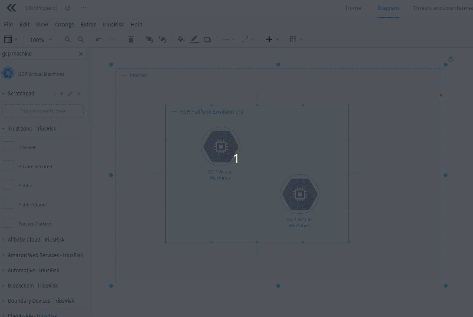Viewport: 473px width, 317px height.
Task: Open Threats and countermeasures tab
Action: (x=443, y=8)
